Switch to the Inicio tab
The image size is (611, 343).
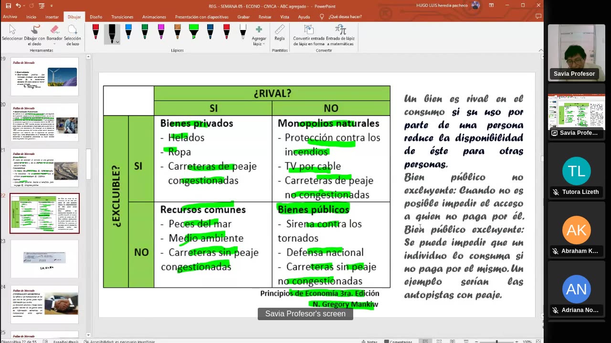click(31, 17)
